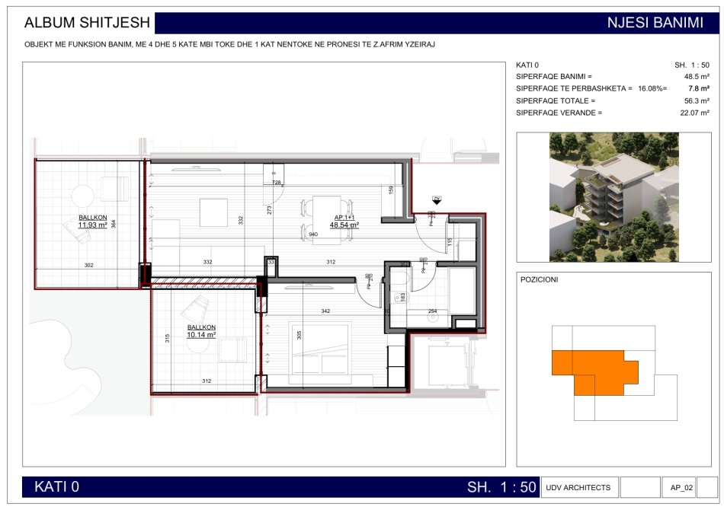724x510 pixels.
Task: Click the SIPERFAQE TOTALE label
Action: 556,100
